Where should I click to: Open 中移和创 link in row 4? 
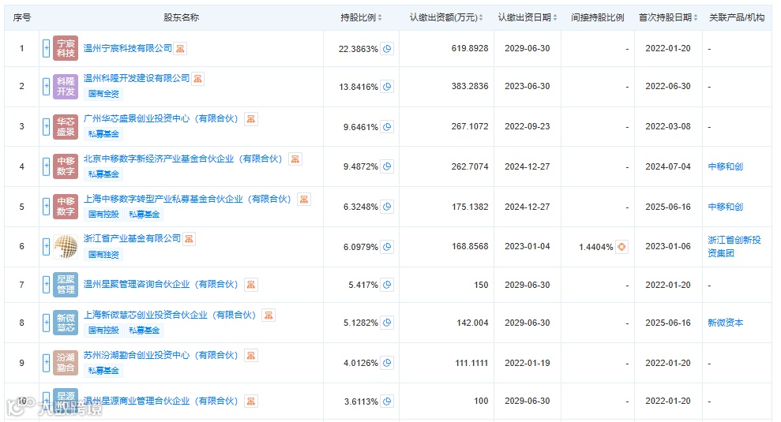[725, 166]
